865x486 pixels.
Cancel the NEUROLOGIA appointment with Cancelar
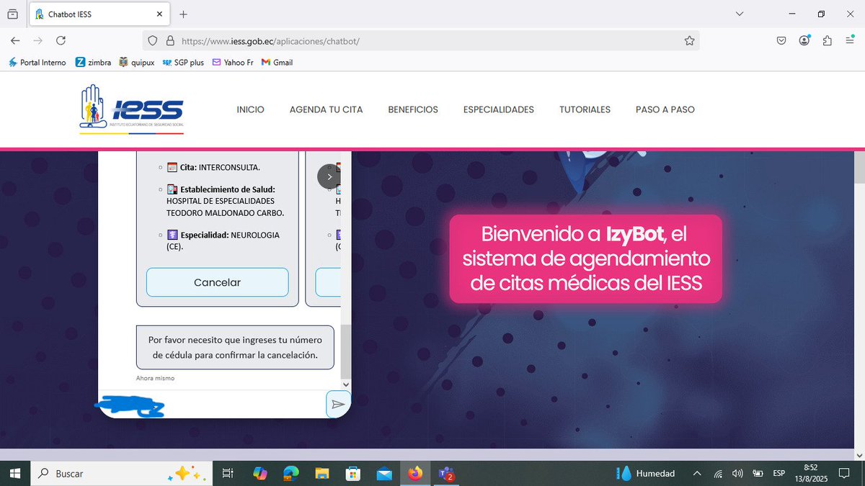point(217,282)
